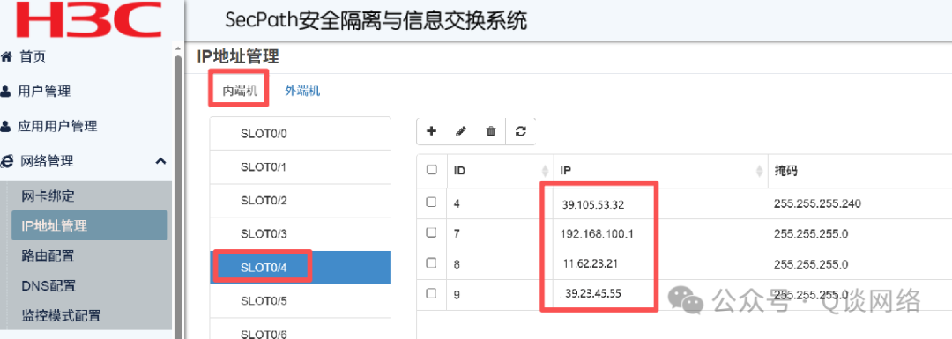Image resolution: width=952 pixels, height=339 pixels.
Task: Click the 掩码 column header
Action: coord(785,171)
